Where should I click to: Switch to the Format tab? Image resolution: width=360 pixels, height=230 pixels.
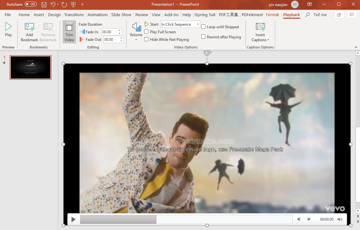(272, 15)
